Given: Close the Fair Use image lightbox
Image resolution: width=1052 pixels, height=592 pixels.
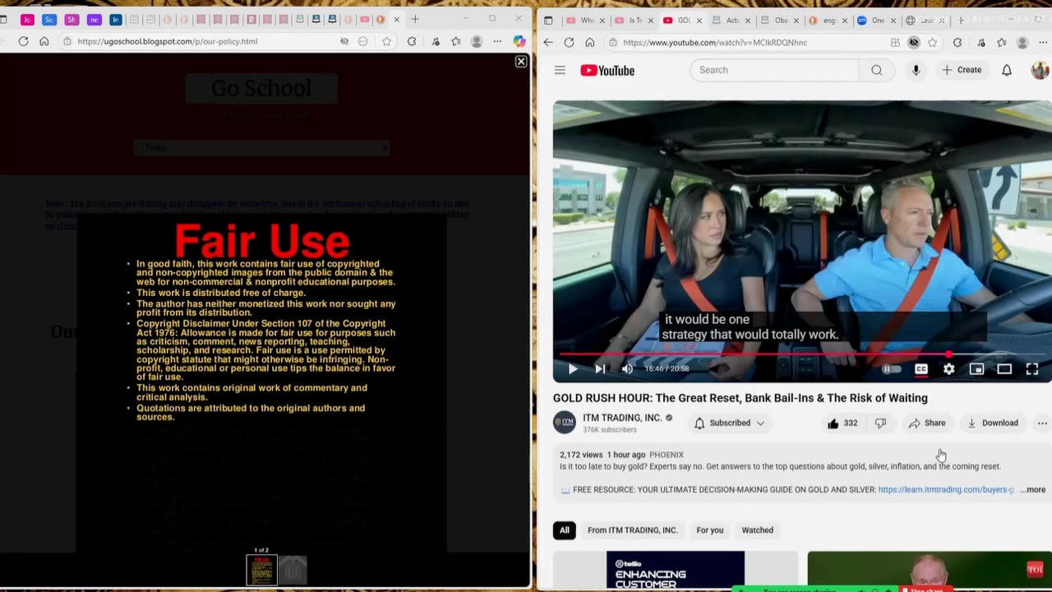Looking at the screenshot, I should click(x=521, y=62).
